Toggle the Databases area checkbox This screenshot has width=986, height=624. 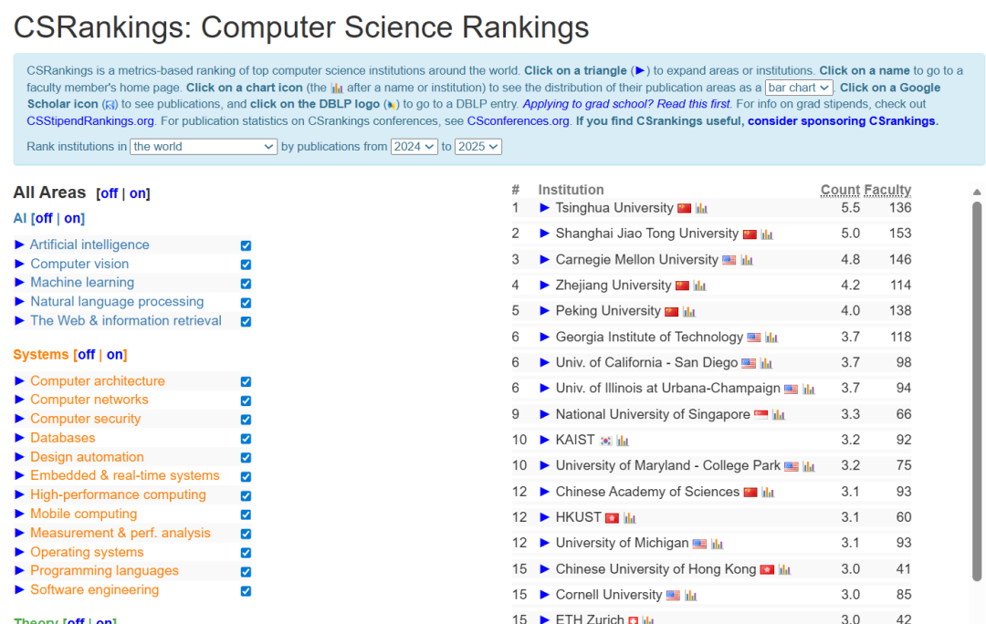(x=246, y=439)
